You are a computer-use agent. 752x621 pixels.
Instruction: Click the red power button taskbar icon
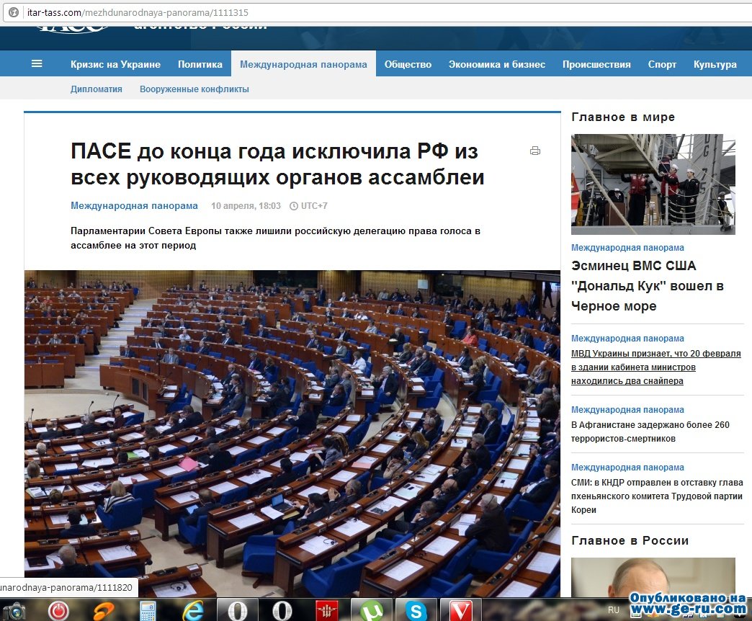[58, 611]
